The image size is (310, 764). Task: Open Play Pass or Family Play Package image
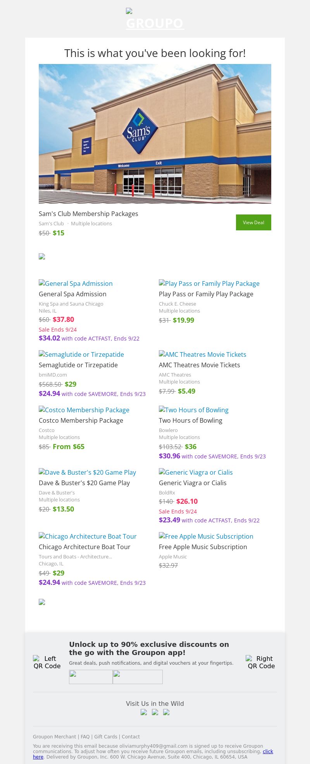pos(209,283)
